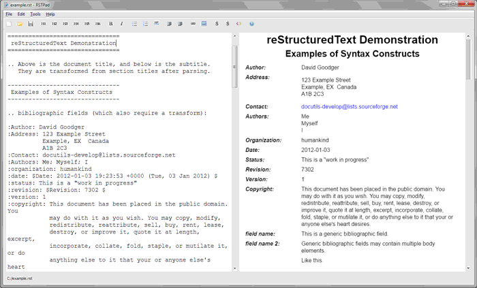Image resolution: width=477 pixels, height=288 pixels.
Task: Apply the H1 heading style
Action: pyautogui.click(x=44, y=24)
